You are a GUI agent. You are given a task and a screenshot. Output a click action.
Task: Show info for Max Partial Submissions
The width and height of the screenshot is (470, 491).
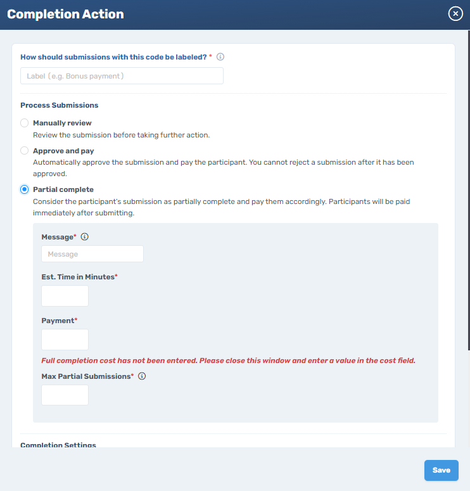pos(142,376)
